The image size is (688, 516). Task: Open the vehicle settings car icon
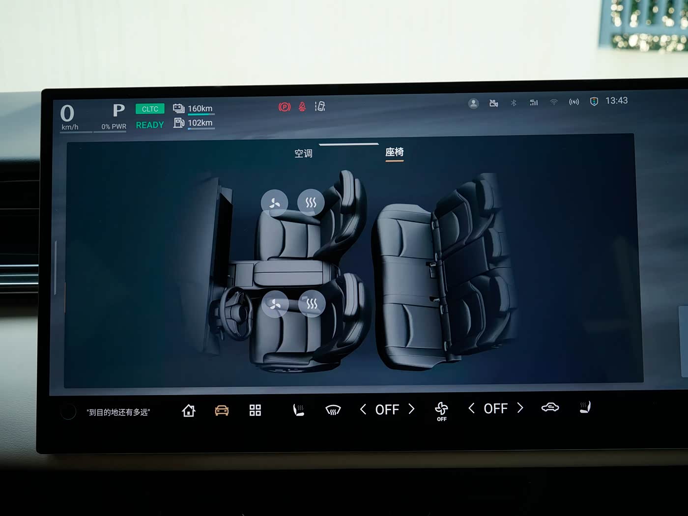tap(222, 410)
